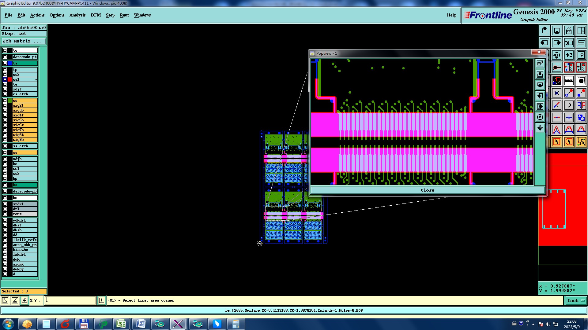
Task: Select the mirror FF tool icon
Action: coord(581,105)
